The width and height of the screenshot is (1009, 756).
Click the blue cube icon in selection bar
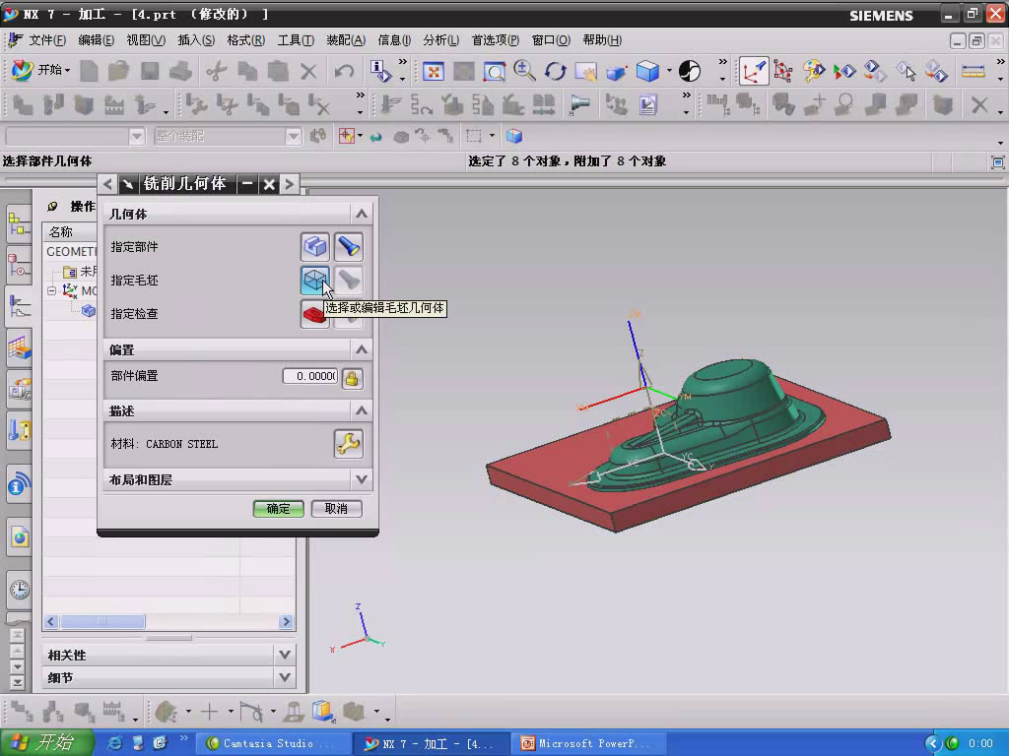[x=514, y=136]
